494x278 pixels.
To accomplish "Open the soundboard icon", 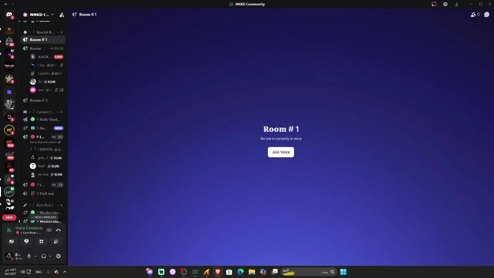I will click(x=56, y=241).
